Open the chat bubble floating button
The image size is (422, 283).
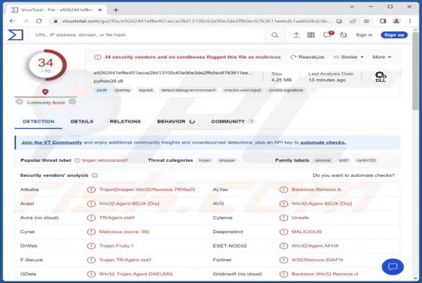click(393, 266)
